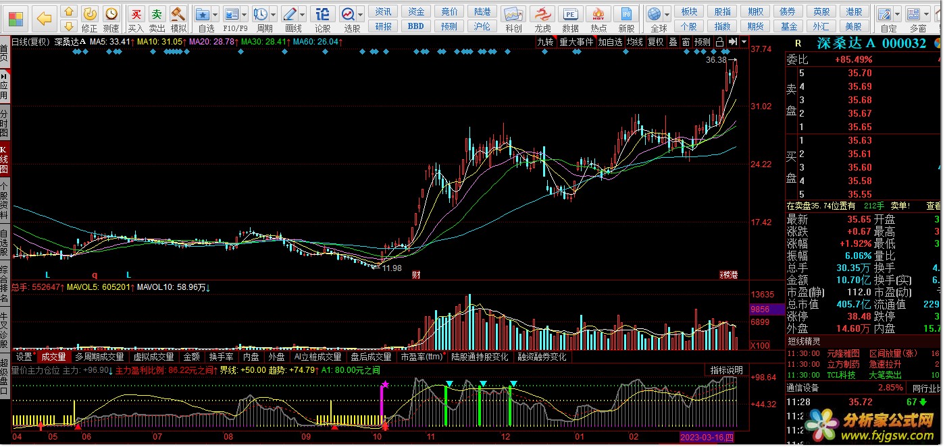Click the 资讯 news button

click(x=383, y=11)
